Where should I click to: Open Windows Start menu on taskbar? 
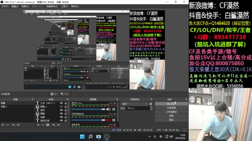pos(82,137)
